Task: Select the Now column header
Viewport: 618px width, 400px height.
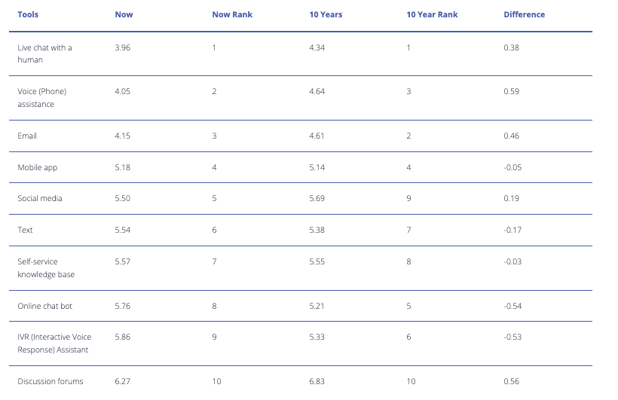Action: coord(124,14)
